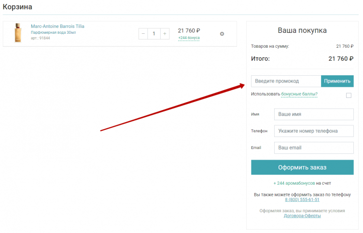The height and width of the screenshot is (233, 363).
Task: Remove Marc-Antoine Barrois Tilia from cart
Action: click(x=222, y=34)
